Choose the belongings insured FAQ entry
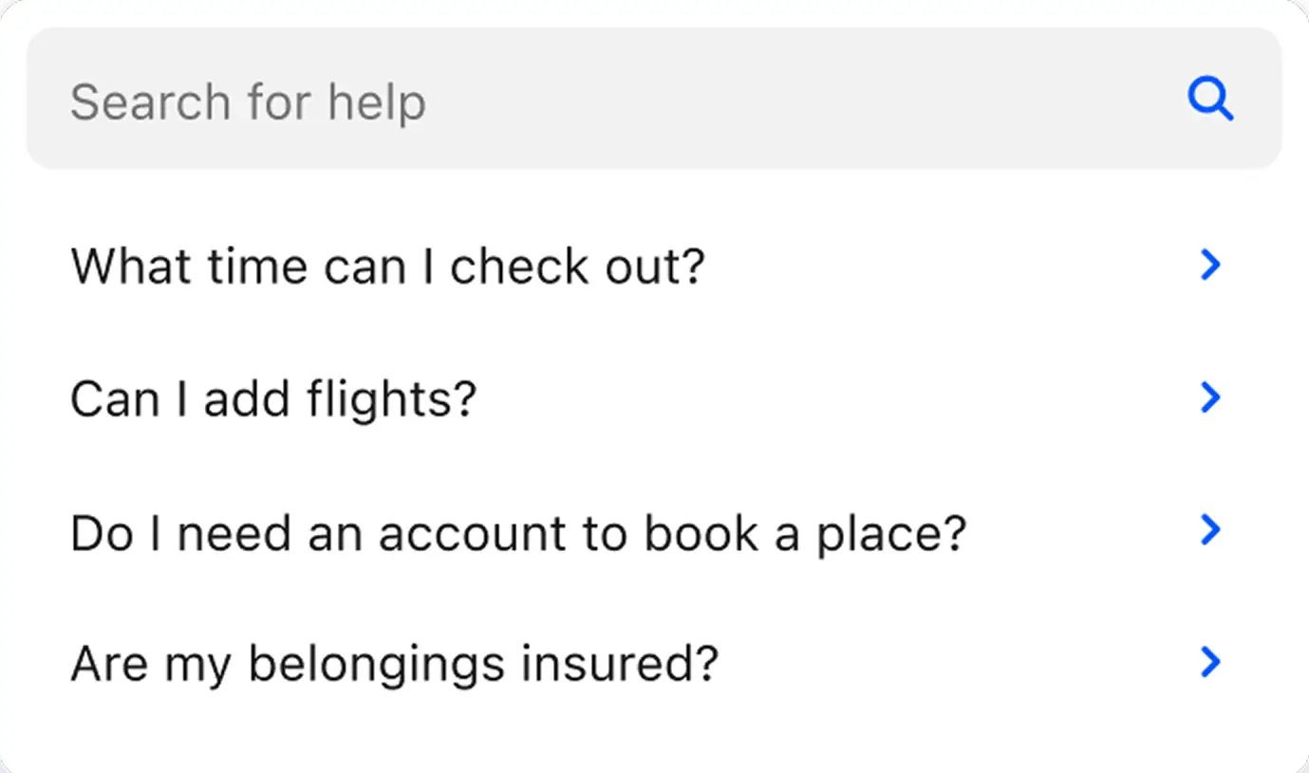The height and width of the screenshot is (773, 1309). coord(654,663)
